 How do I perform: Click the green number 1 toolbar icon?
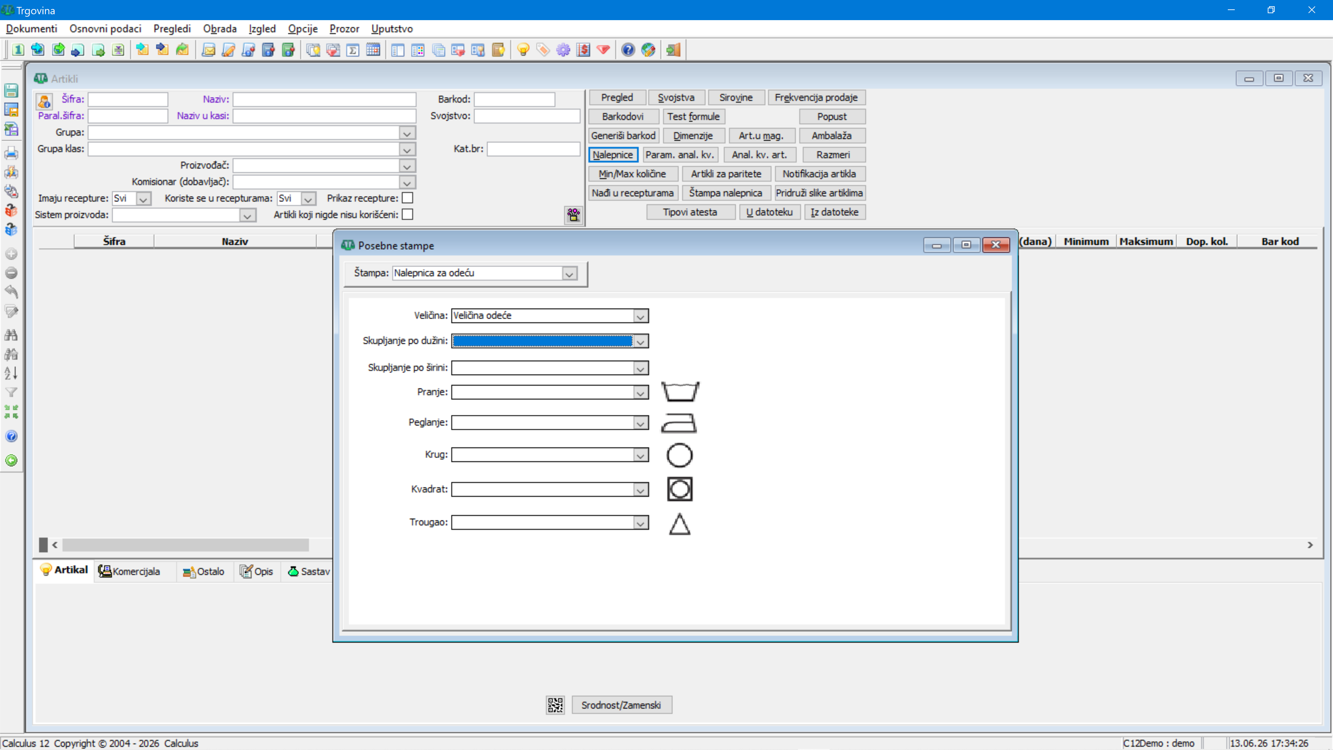point(18,50)
